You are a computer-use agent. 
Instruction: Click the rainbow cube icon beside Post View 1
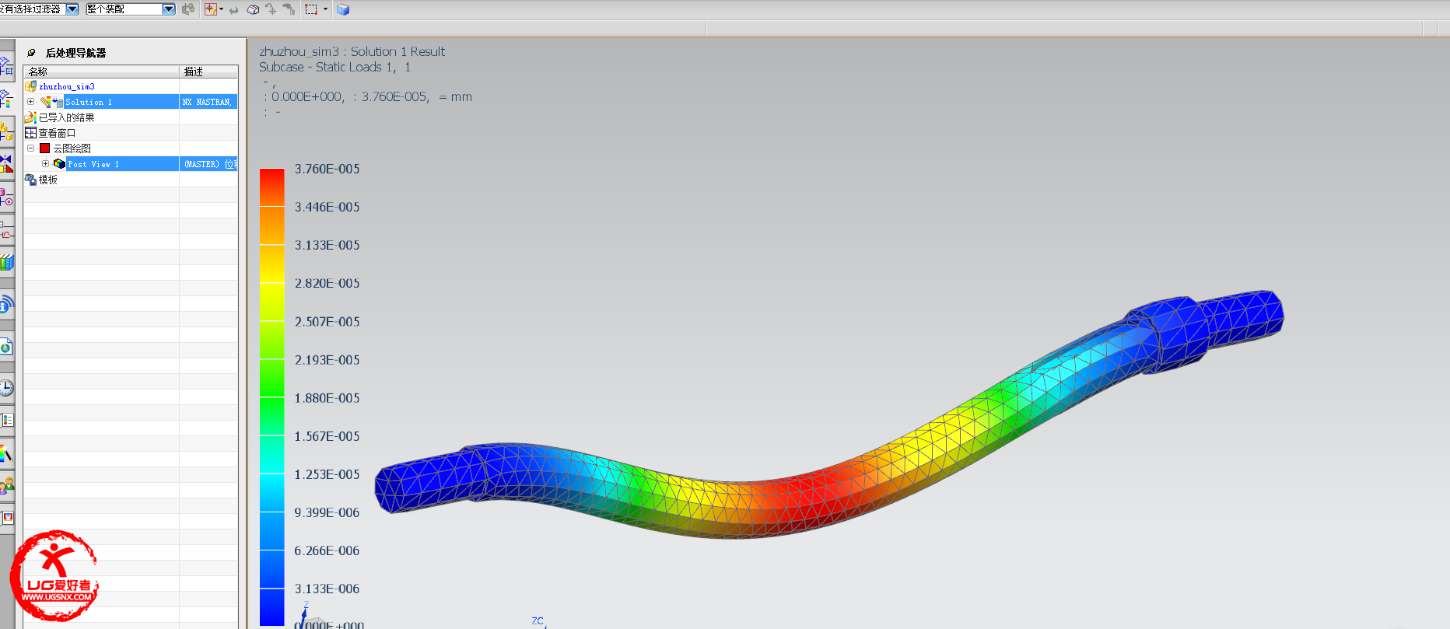(59, 164)
